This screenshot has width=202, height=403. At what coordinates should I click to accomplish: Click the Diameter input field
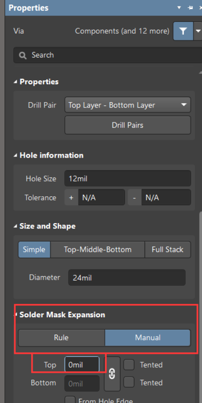tap(127, 278)
